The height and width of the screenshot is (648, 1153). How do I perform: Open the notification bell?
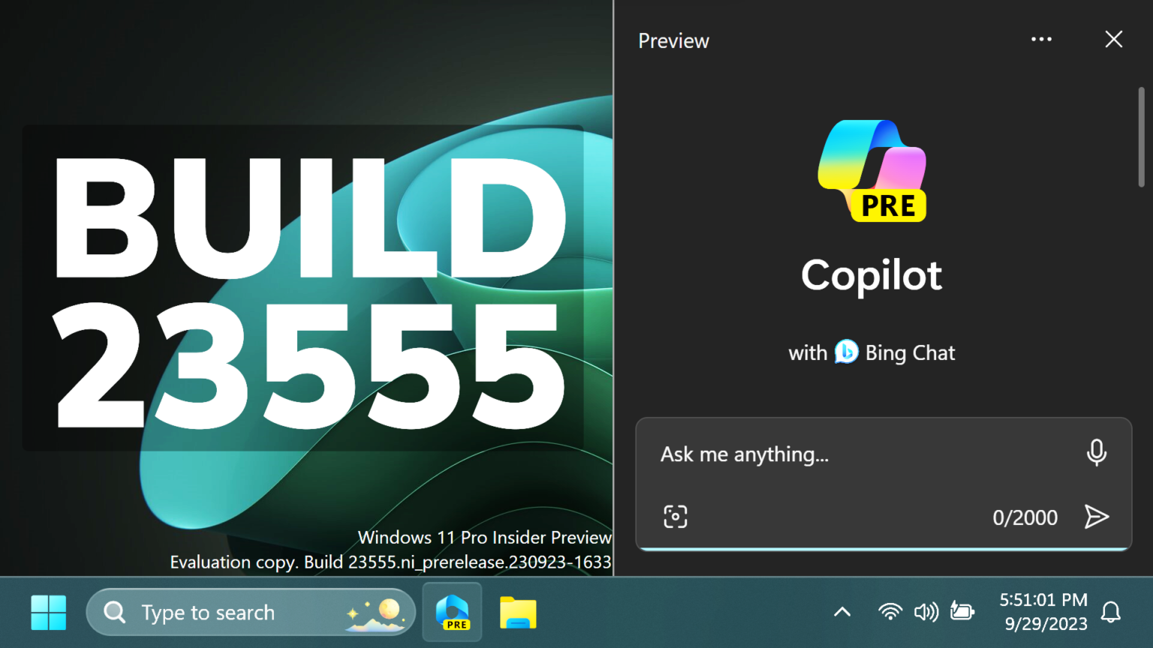(1111, 613)
